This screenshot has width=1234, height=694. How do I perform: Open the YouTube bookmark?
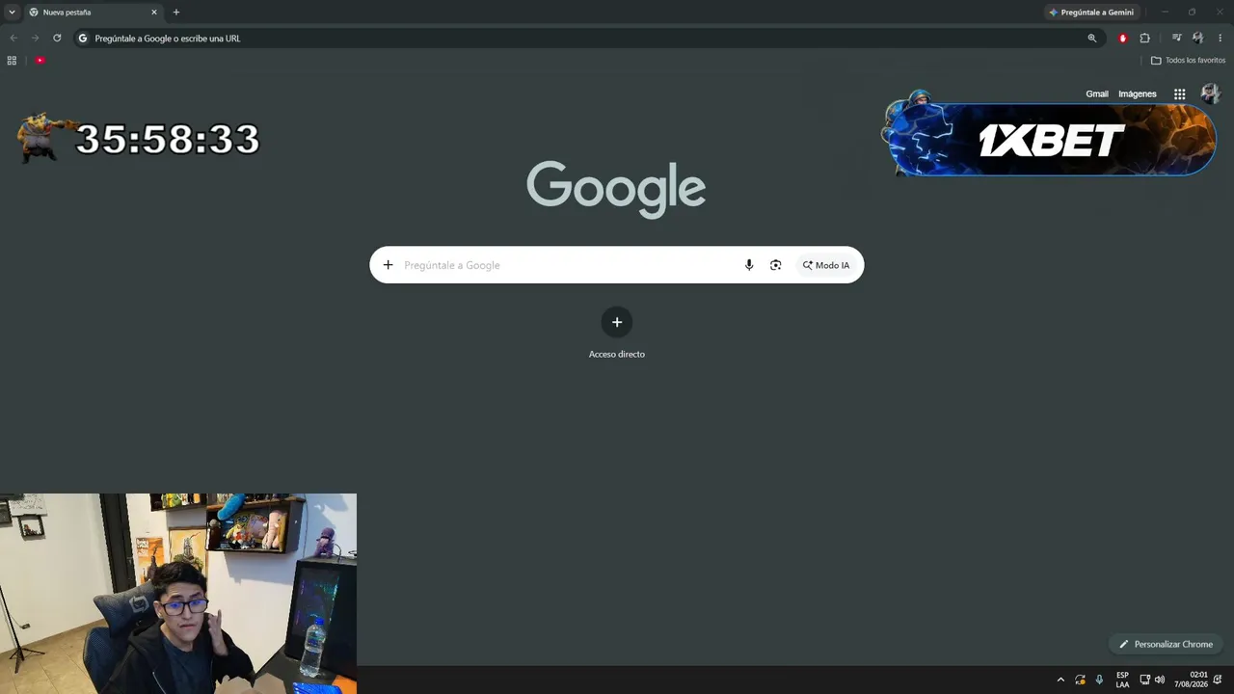[40, 61]
